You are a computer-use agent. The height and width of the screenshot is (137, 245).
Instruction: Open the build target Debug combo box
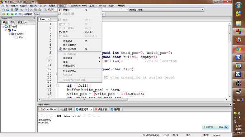click(x=45, y=14)
